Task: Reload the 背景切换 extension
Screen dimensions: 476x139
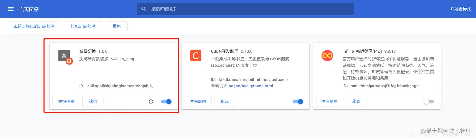Action: click(x=151, y=102)
